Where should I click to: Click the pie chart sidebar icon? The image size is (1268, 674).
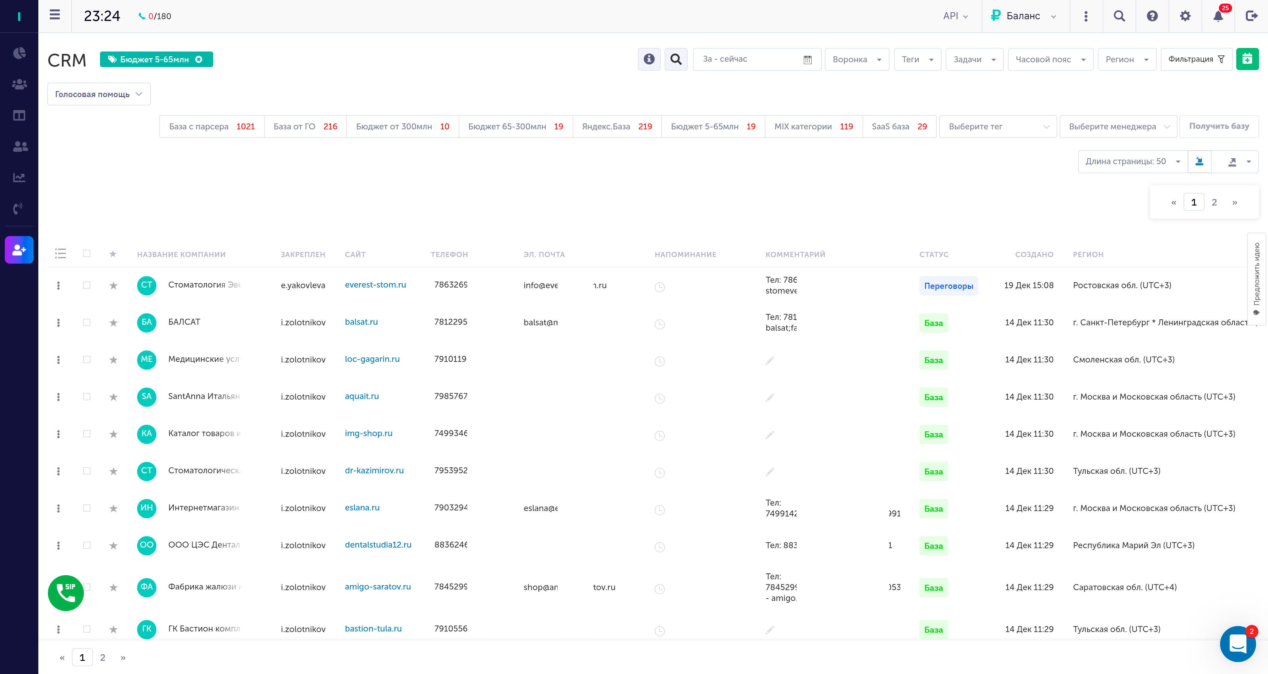[19, 53]
